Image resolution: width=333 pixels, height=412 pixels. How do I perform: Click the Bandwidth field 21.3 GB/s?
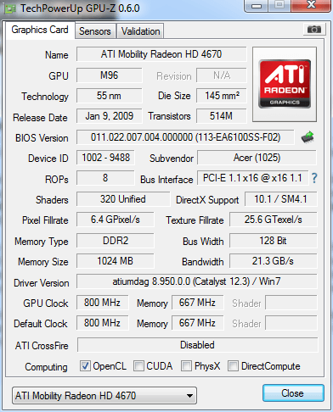tap(274, 261)
